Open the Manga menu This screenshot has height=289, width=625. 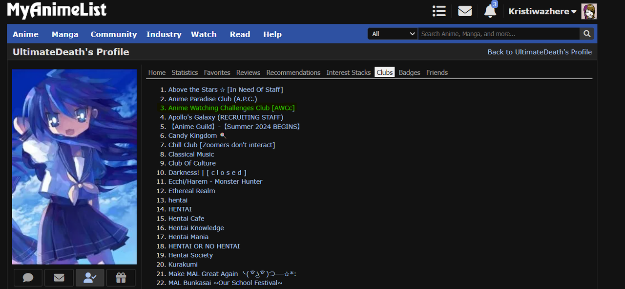coord(65,34)
